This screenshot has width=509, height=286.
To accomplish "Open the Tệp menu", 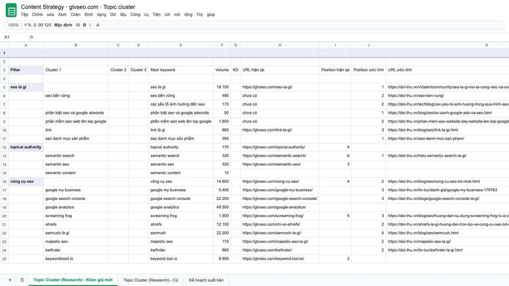I will (24, 15).
